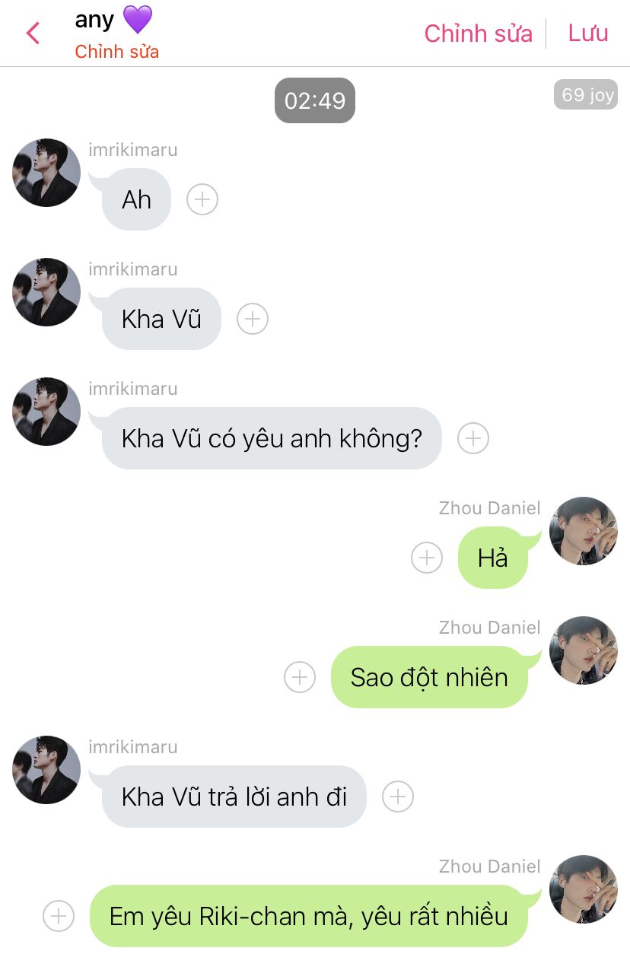The width and height of the screenshot is (630, 970).
Task: Open Zhou Daniel avatar beside "Hả" message
Action: [x=584, y=531]
